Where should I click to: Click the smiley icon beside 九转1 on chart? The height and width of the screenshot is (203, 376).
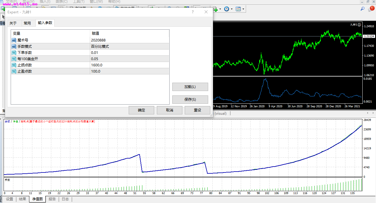pos(359,25)
